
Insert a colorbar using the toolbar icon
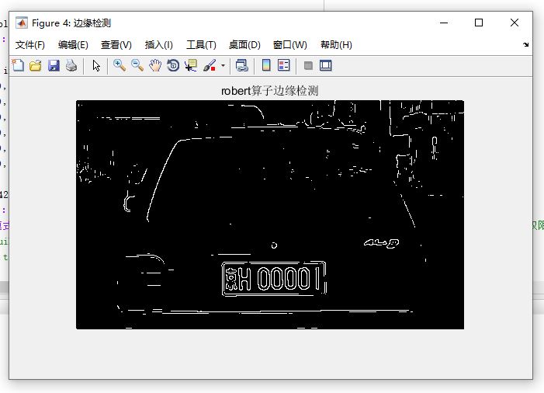click(266, 65)
